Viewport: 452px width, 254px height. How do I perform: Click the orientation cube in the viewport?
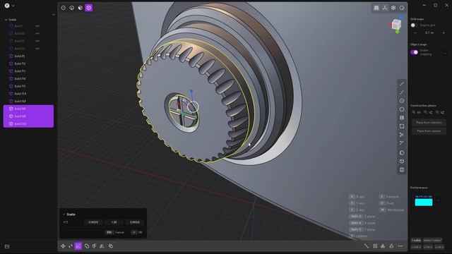click(396, 24)
